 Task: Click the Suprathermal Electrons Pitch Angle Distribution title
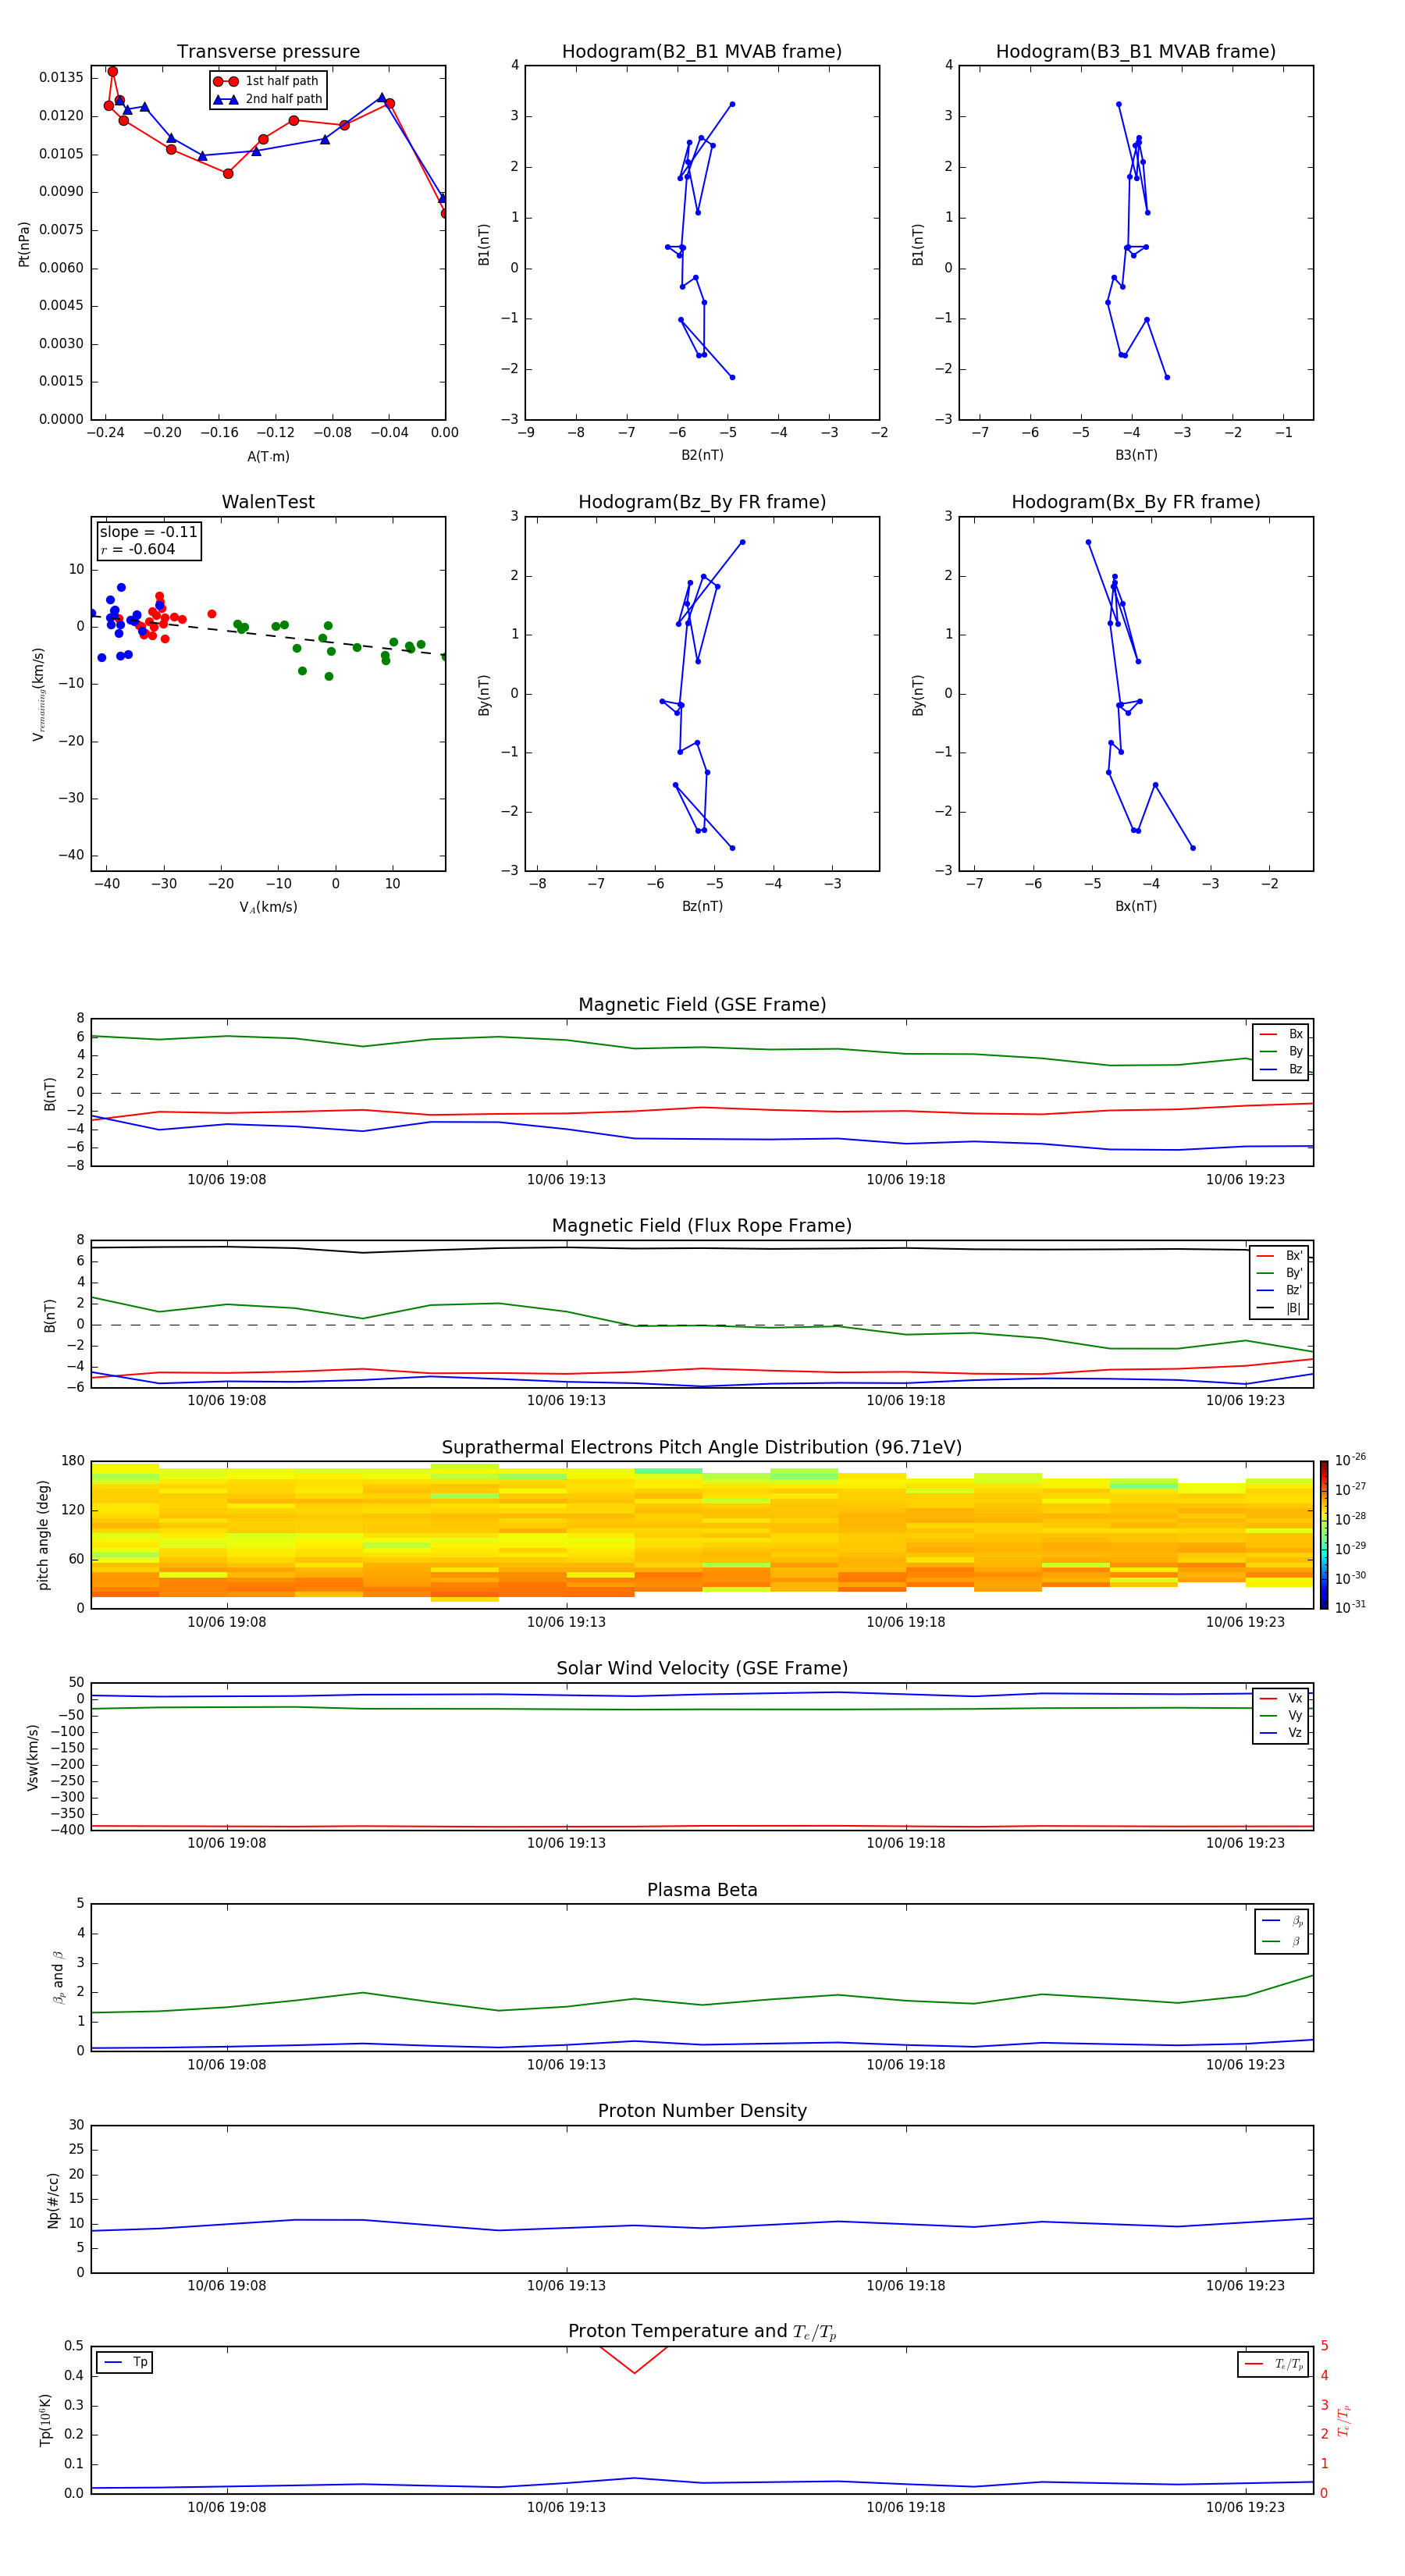click(x=702, y=1448)
